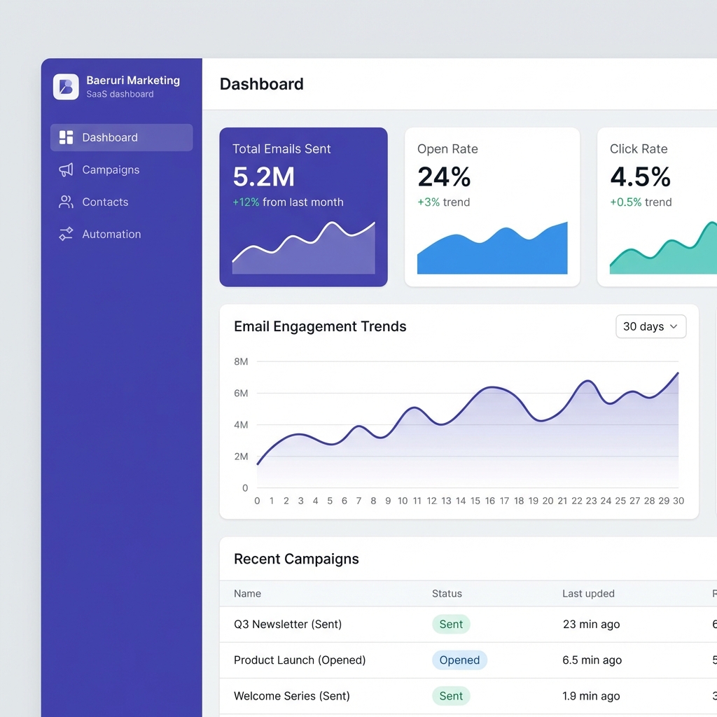Click the Opened status badge
Viewport: 717px width, 717px height.
459,660
